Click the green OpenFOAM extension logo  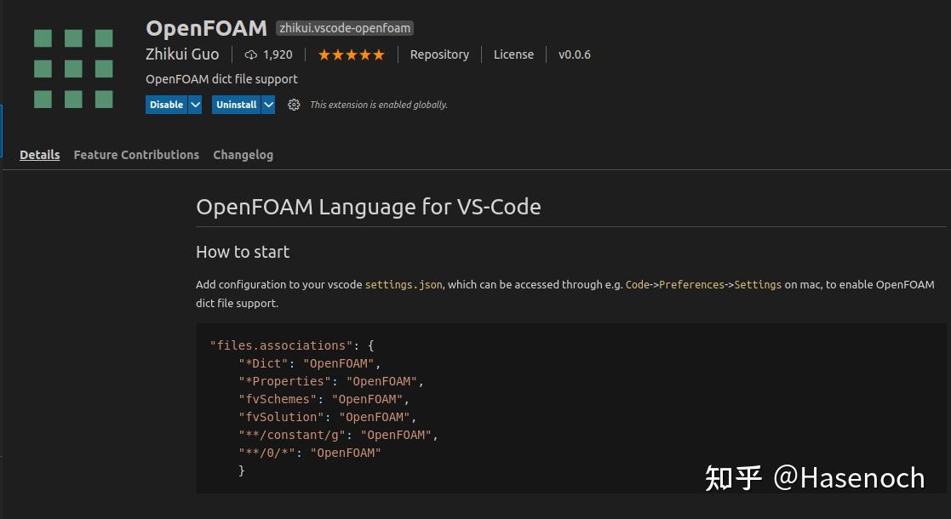[x=72, y=68]
